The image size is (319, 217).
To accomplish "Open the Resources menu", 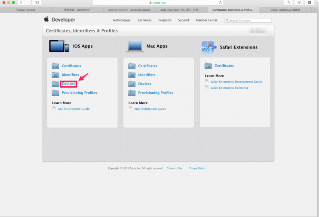I will pos(144,20).
